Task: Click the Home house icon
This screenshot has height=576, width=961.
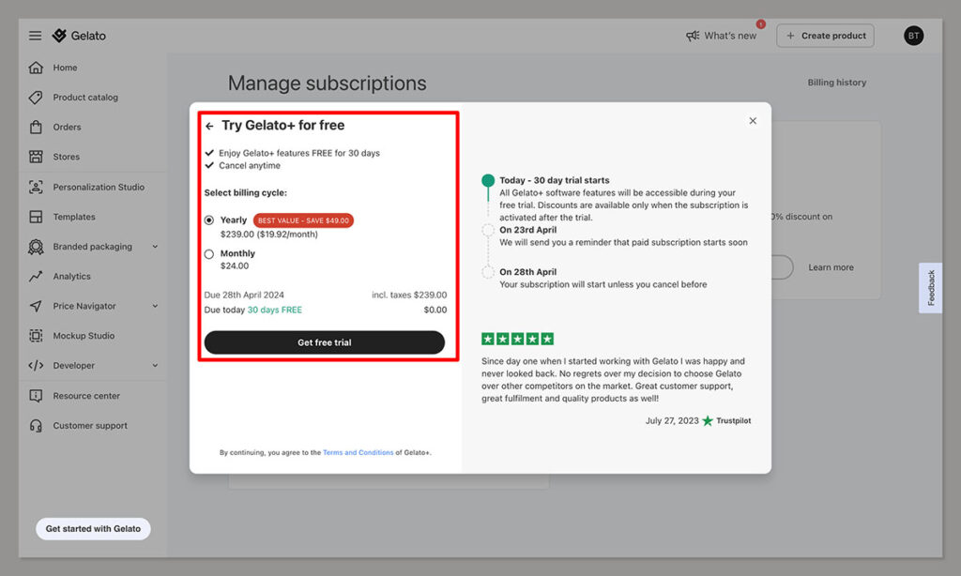Action: 36,68
